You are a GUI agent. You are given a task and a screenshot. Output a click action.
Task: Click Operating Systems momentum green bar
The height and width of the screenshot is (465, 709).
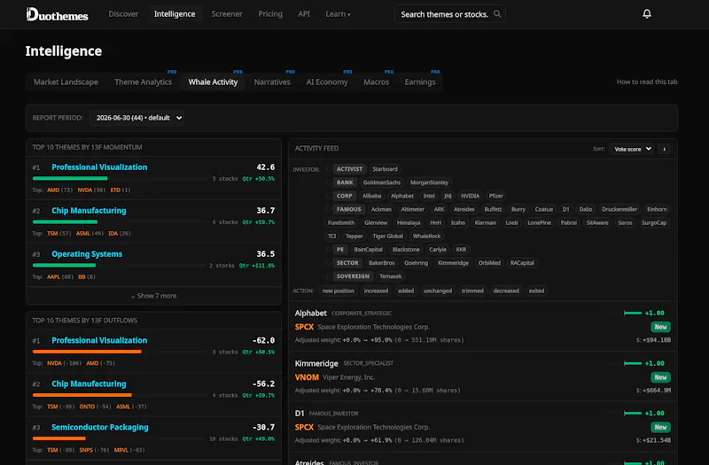coord(64,265)
